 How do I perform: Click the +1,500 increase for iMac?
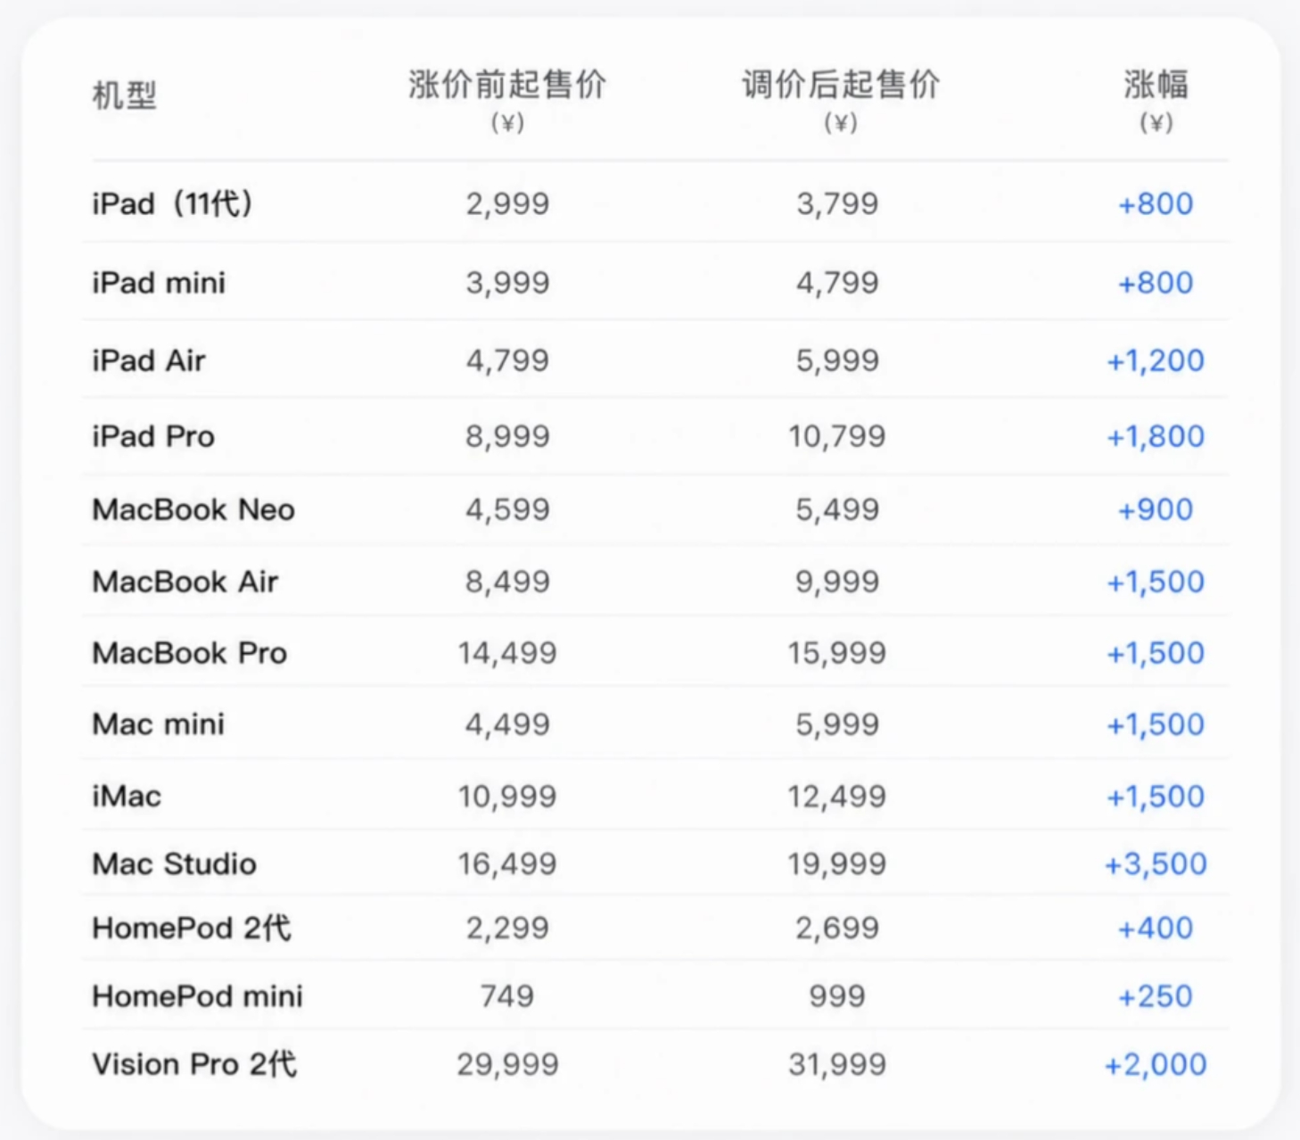[1156, 796]
